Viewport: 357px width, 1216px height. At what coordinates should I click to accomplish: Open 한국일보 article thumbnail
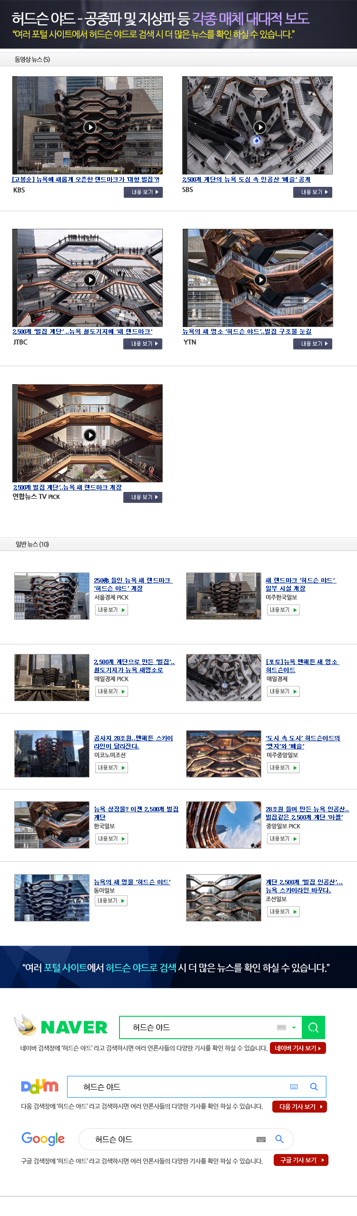(x=52, y=825)
